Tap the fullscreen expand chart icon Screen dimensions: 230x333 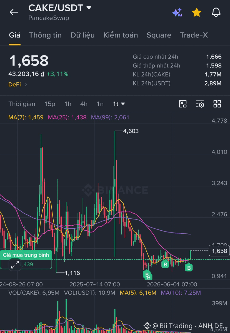pos(15,265)
